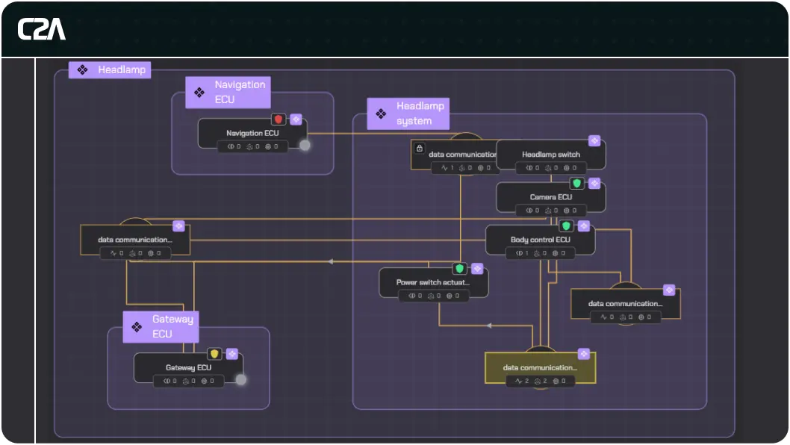Screen dimensions: 790x445
Task: Click the counters bar under Gateway ECU node
Action: point(188,381)
